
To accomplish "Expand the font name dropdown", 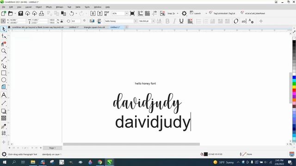I will click(136, 21).
